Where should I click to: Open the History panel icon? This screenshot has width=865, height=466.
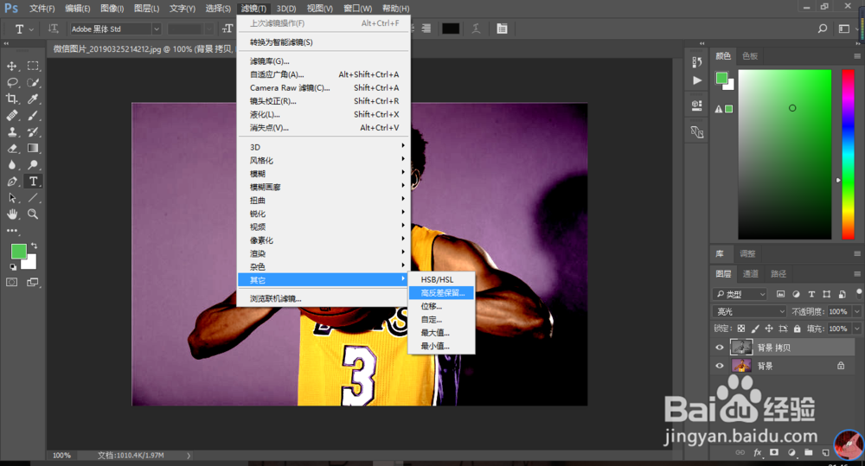click(696, 62)
